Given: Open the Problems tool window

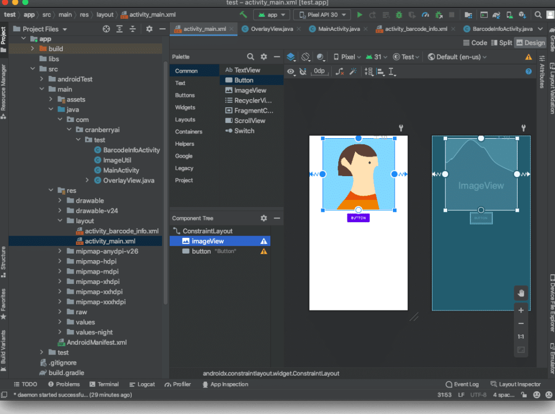Looking at the screenshot, I should (x=64, y=384).
